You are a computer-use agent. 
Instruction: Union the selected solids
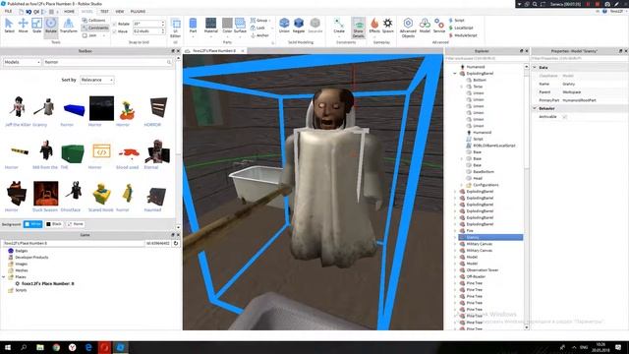click(284, 26)
